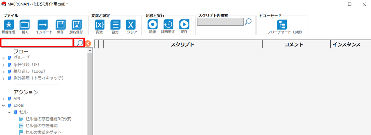Click the MACROMAN app icon in title bar
This screenshot has width=371, height=135.
click(x=4, y=4)
